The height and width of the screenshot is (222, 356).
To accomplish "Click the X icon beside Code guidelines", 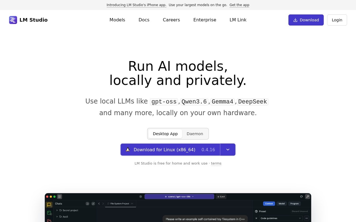I will tap(256, 218).
